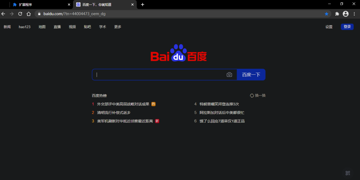Go to the browser home page icon
Image resolution: width=360 pixels, height=180 pixels.
28,14
